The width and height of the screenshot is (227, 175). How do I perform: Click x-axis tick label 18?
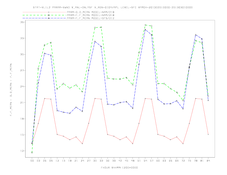click(x=70, y=161)
